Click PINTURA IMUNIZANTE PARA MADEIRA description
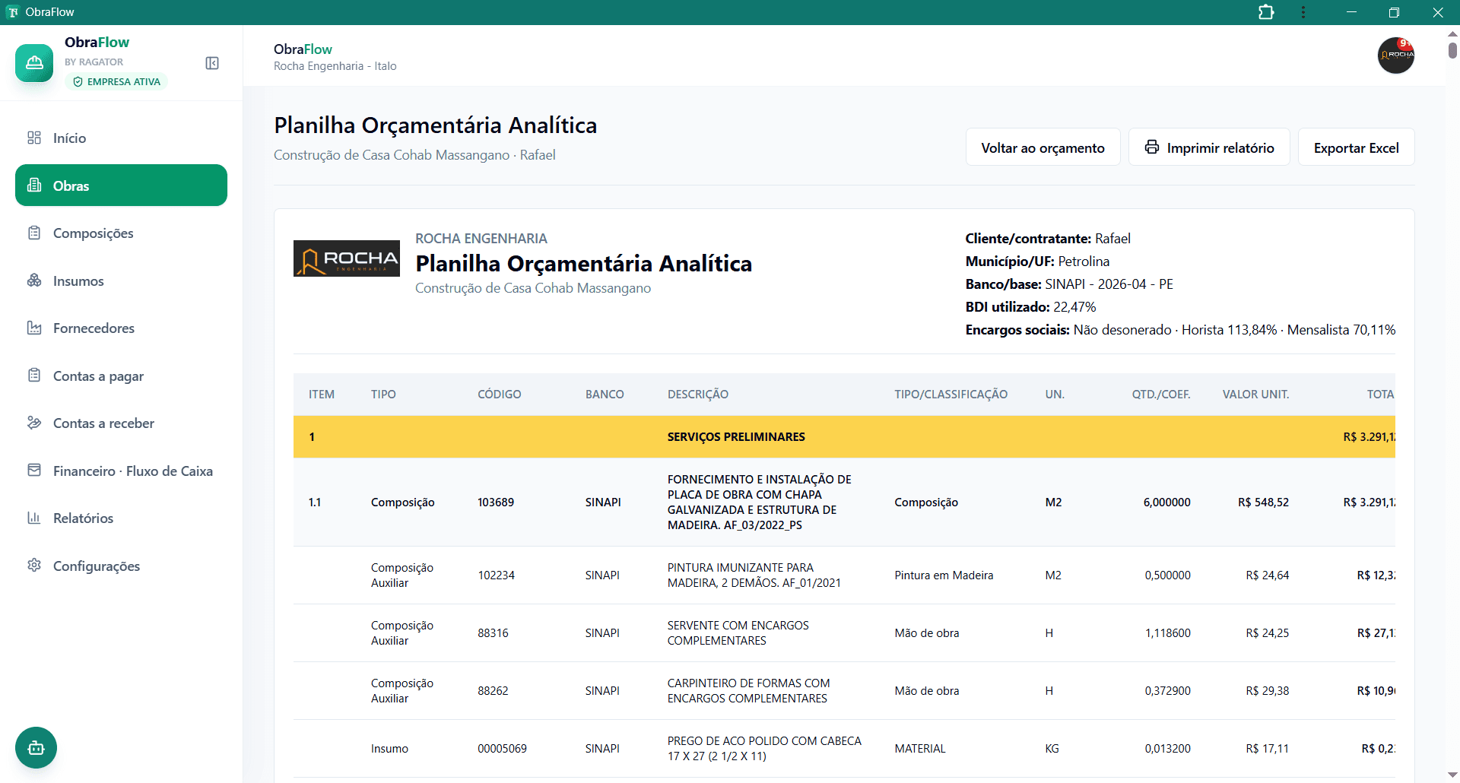The width and height of the screenshot is (1460, 783). [754, 575]
